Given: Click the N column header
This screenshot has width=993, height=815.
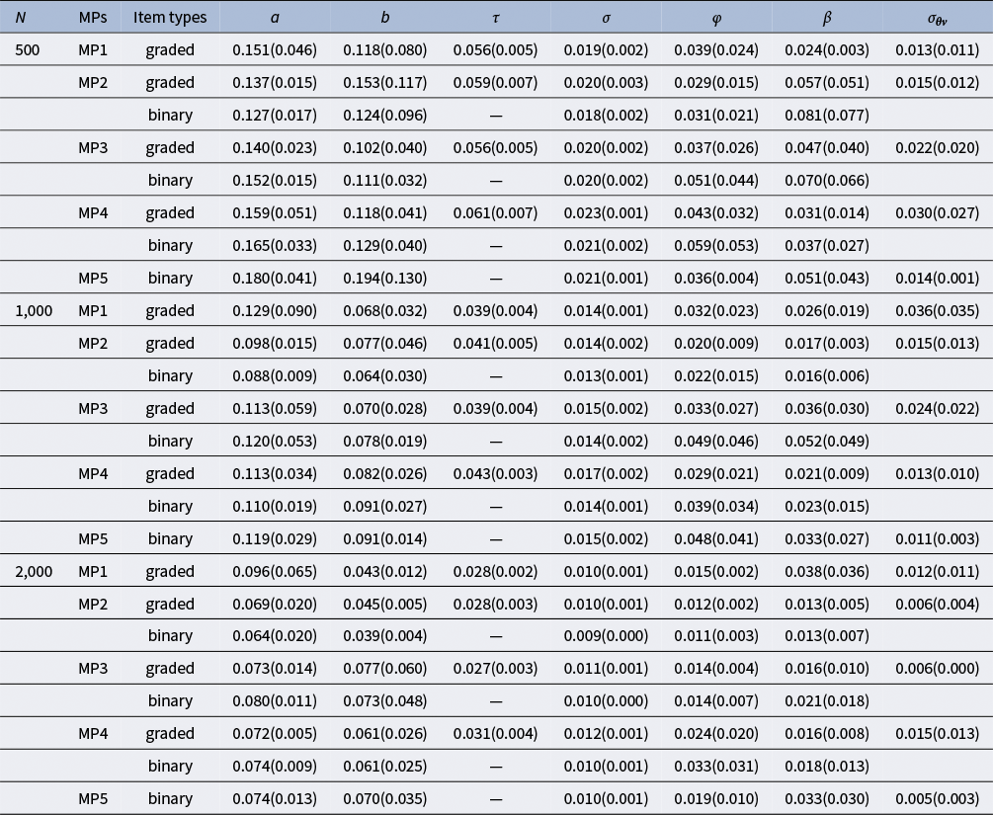Looking at the screenshot, I should pyautogui.click(x=20, y=18).
